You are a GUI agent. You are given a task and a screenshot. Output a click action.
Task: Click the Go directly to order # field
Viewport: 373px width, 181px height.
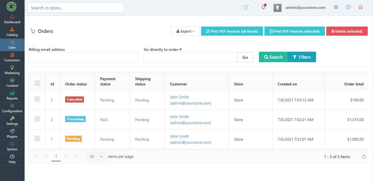190,57
